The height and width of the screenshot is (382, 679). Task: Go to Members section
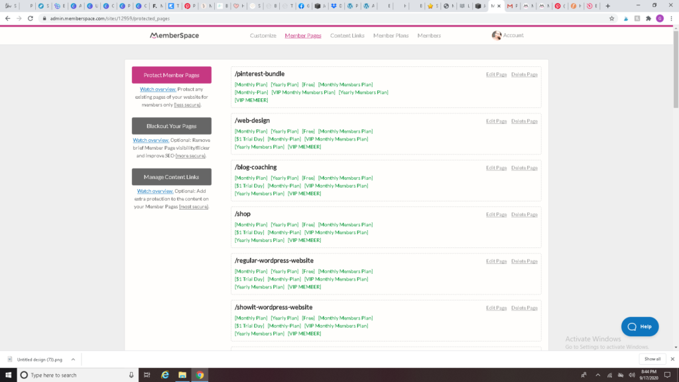coord(429,36)
